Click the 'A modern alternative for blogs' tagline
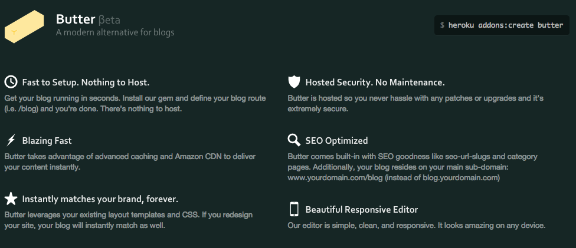 pos(115,32)
